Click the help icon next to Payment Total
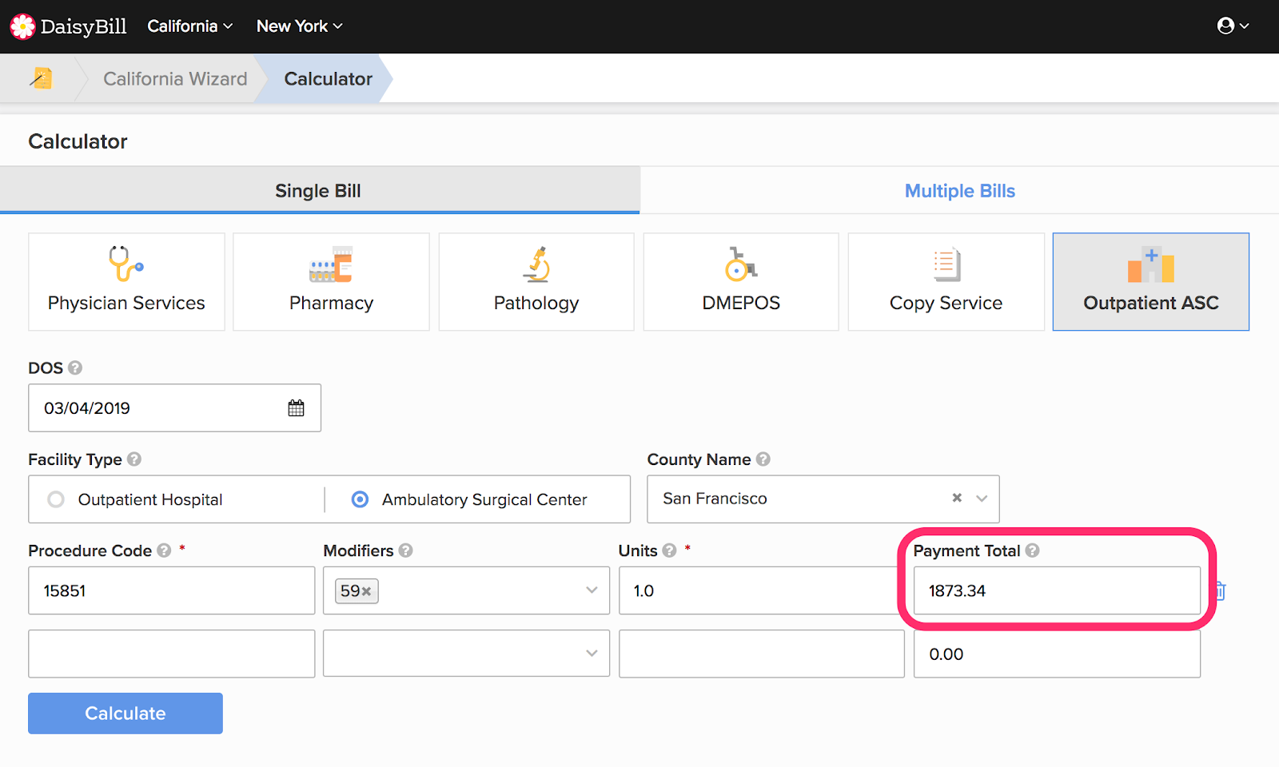 coord(1032,550)
